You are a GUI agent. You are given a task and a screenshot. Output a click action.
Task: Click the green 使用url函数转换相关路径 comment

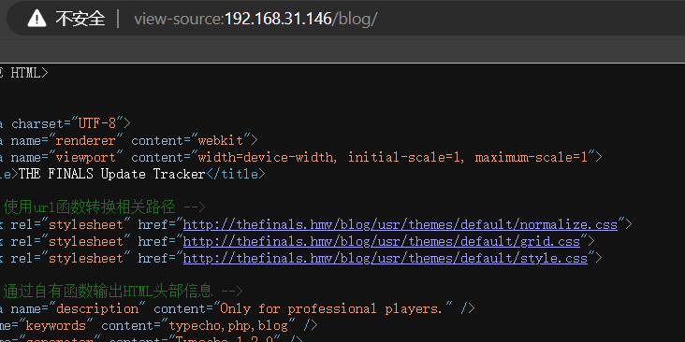(x=103, y=207)
